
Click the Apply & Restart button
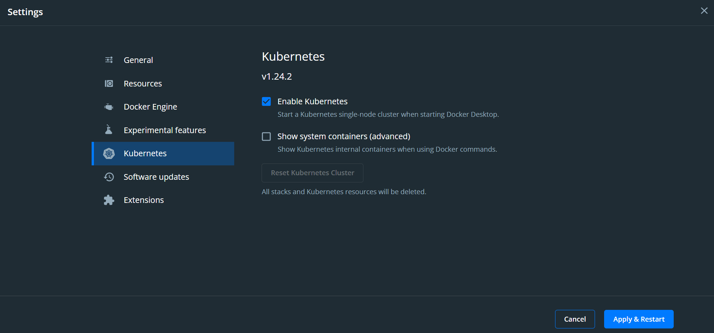638,319
